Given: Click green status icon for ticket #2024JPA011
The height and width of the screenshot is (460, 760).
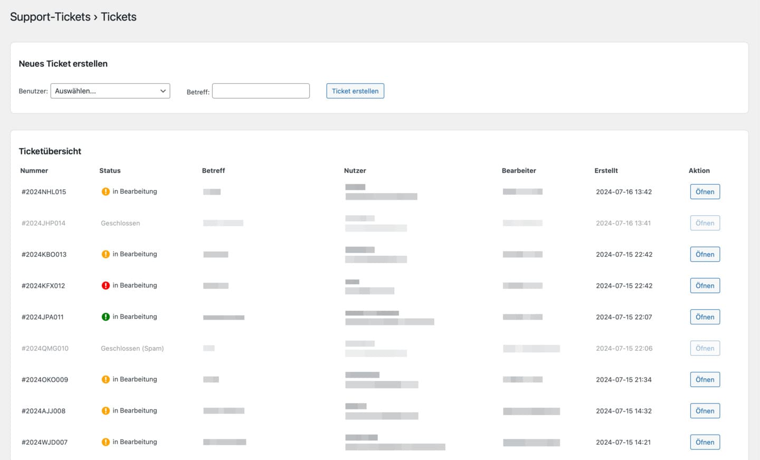Looking at the screenshot, I should point(106,317).
